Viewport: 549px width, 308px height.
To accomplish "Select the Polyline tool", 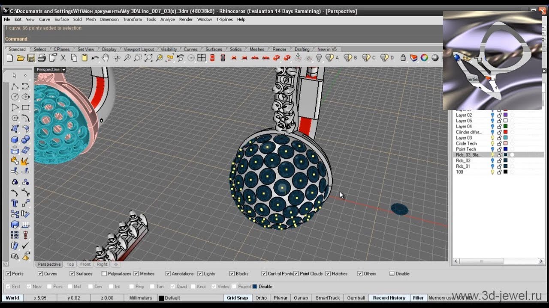I will tap(15, 86).
